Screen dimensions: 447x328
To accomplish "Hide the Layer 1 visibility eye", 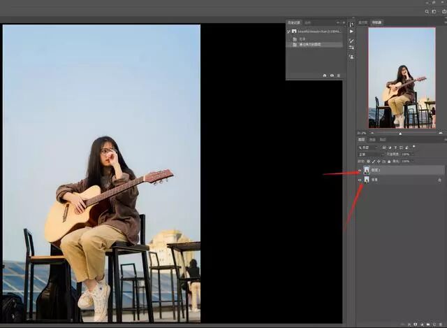I will tap(360, 171).
